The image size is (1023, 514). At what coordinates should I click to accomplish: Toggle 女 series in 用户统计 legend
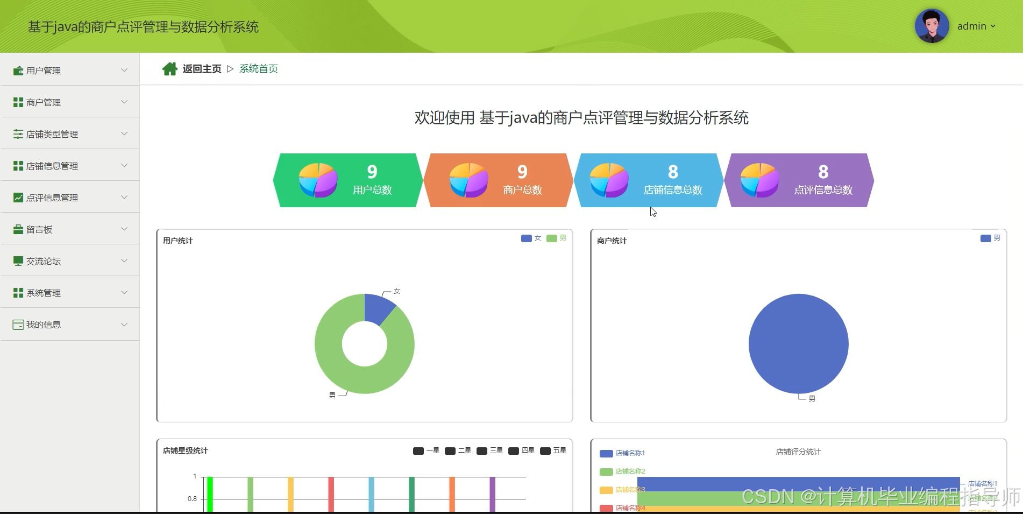click(531, 238)
